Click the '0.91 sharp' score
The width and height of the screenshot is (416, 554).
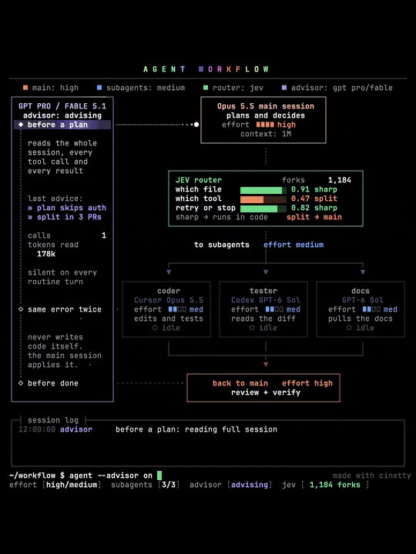[314, 189]
